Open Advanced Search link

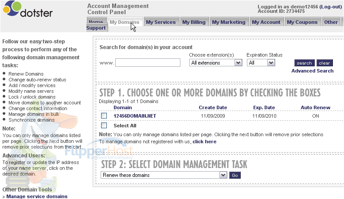tap(313, 71)
